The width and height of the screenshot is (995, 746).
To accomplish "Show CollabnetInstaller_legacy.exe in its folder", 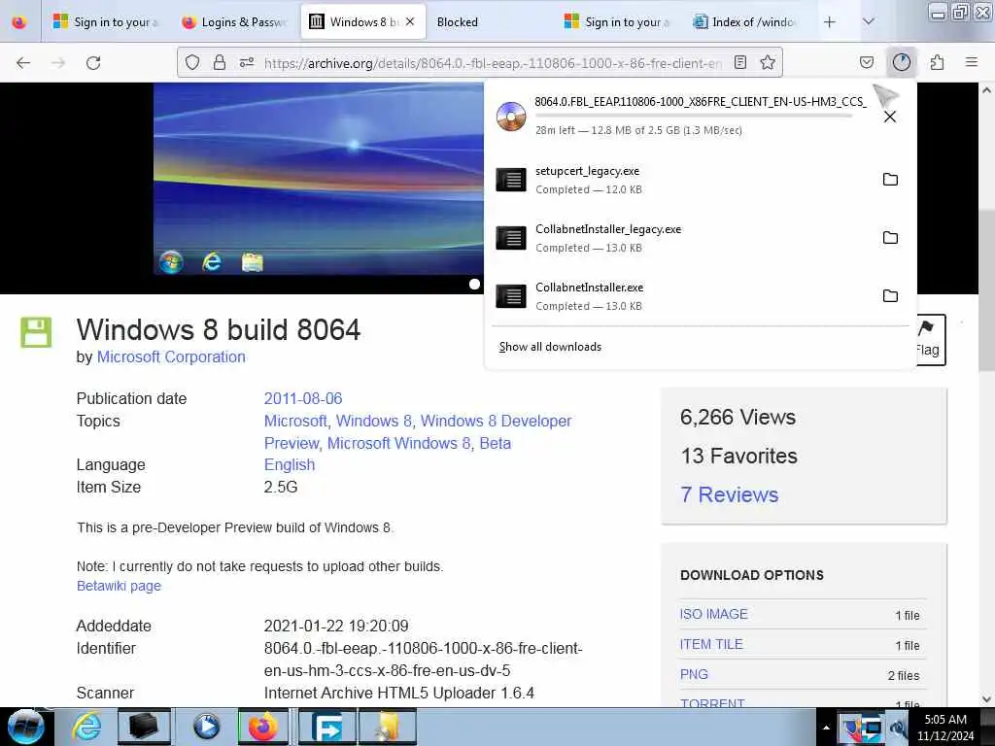I will point(890,238).
